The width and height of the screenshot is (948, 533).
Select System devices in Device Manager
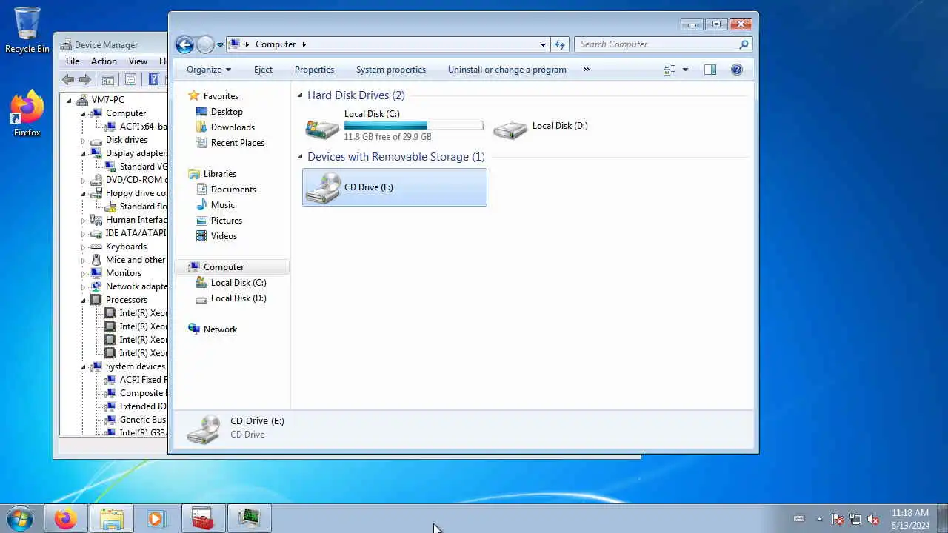point(135,366)
